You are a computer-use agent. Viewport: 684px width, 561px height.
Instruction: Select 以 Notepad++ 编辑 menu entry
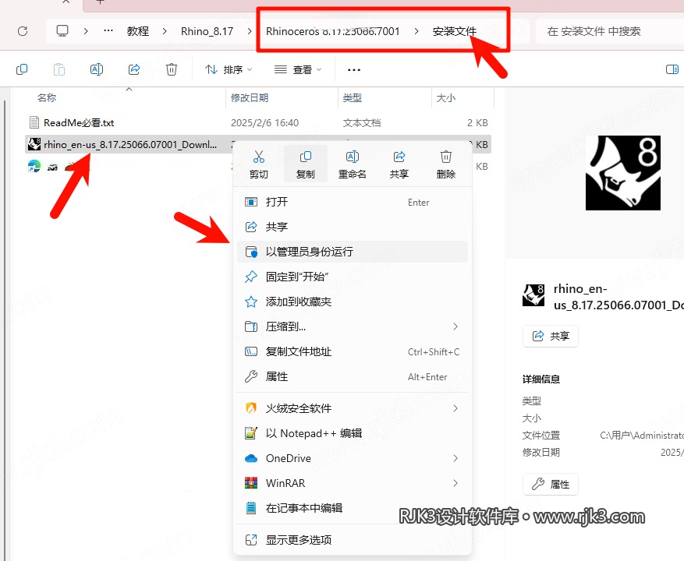[353, 433]
